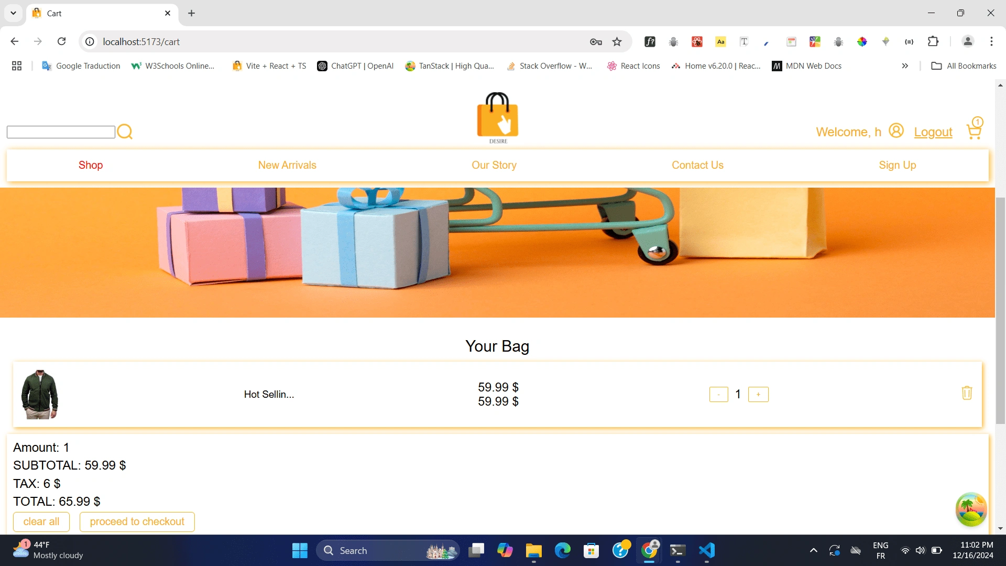Image resolution: width=1006 pixels, height=566 pixels.
Task: Click the search magnifier icon
Action: pos(125,132)
